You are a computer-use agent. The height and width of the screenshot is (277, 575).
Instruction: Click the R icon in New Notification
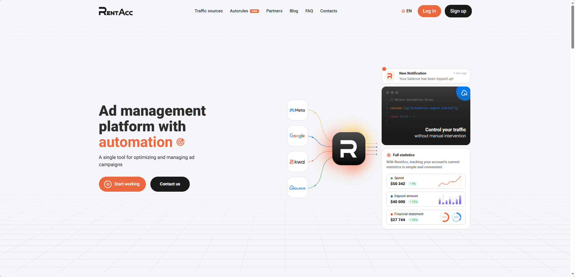(x=390, y=76)
